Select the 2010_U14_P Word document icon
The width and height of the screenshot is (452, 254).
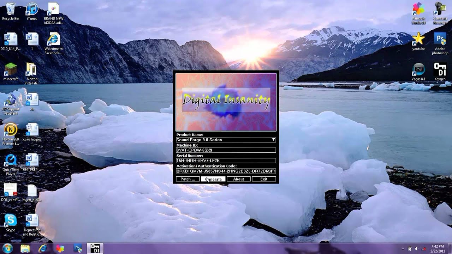point(11,42)
